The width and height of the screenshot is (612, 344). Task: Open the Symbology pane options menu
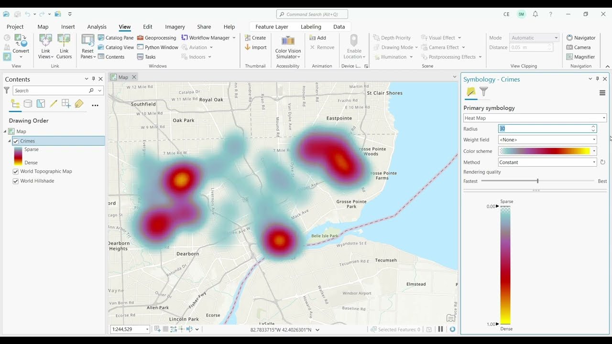[x=602, y=93]
